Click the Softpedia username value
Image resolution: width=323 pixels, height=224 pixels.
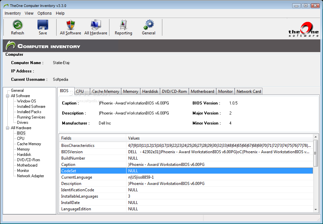(x=60, y=79)
